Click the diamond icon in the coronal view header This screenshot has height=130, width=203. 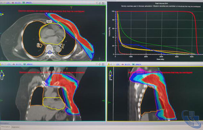click(100, 64)
